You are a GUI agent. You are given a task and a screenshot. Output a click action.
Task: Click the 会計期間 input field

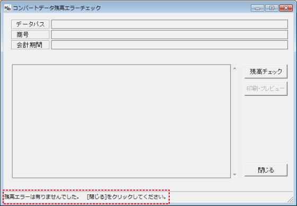click(x=169, y=45)
